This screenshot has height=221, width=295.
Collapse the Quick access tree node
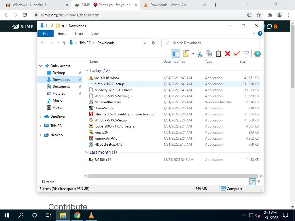coord(40,66)
